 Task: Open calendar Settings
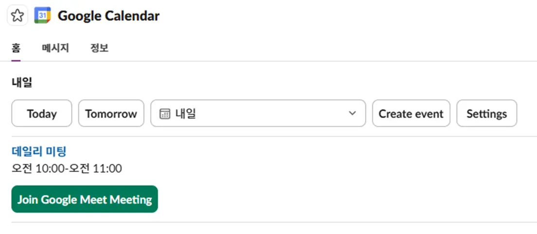coord(486,114)
